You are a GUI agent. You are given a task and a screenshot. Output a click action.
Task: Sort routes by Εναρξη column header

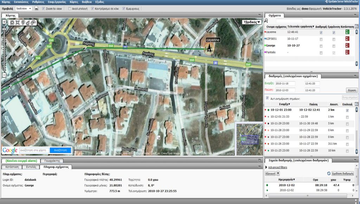coord(284,104)
